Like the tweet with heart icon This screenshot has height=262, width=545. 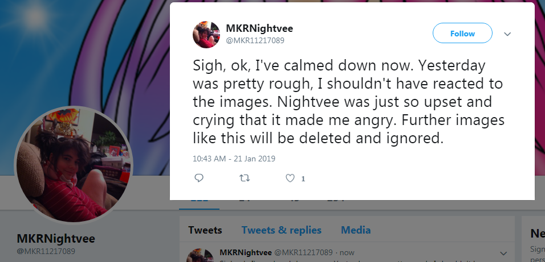point(290,178)
